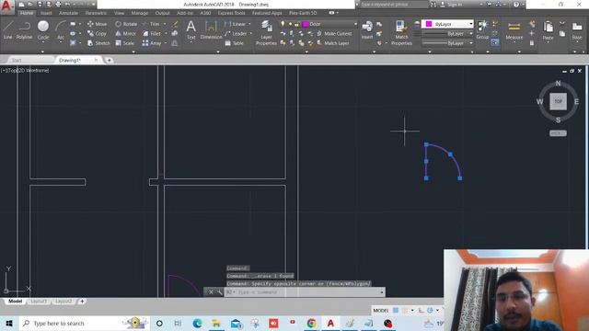The width and height of the screenshot is (589, 331).
Task: Switch to the Layout1 tab
Action: (x=39, y=302)
